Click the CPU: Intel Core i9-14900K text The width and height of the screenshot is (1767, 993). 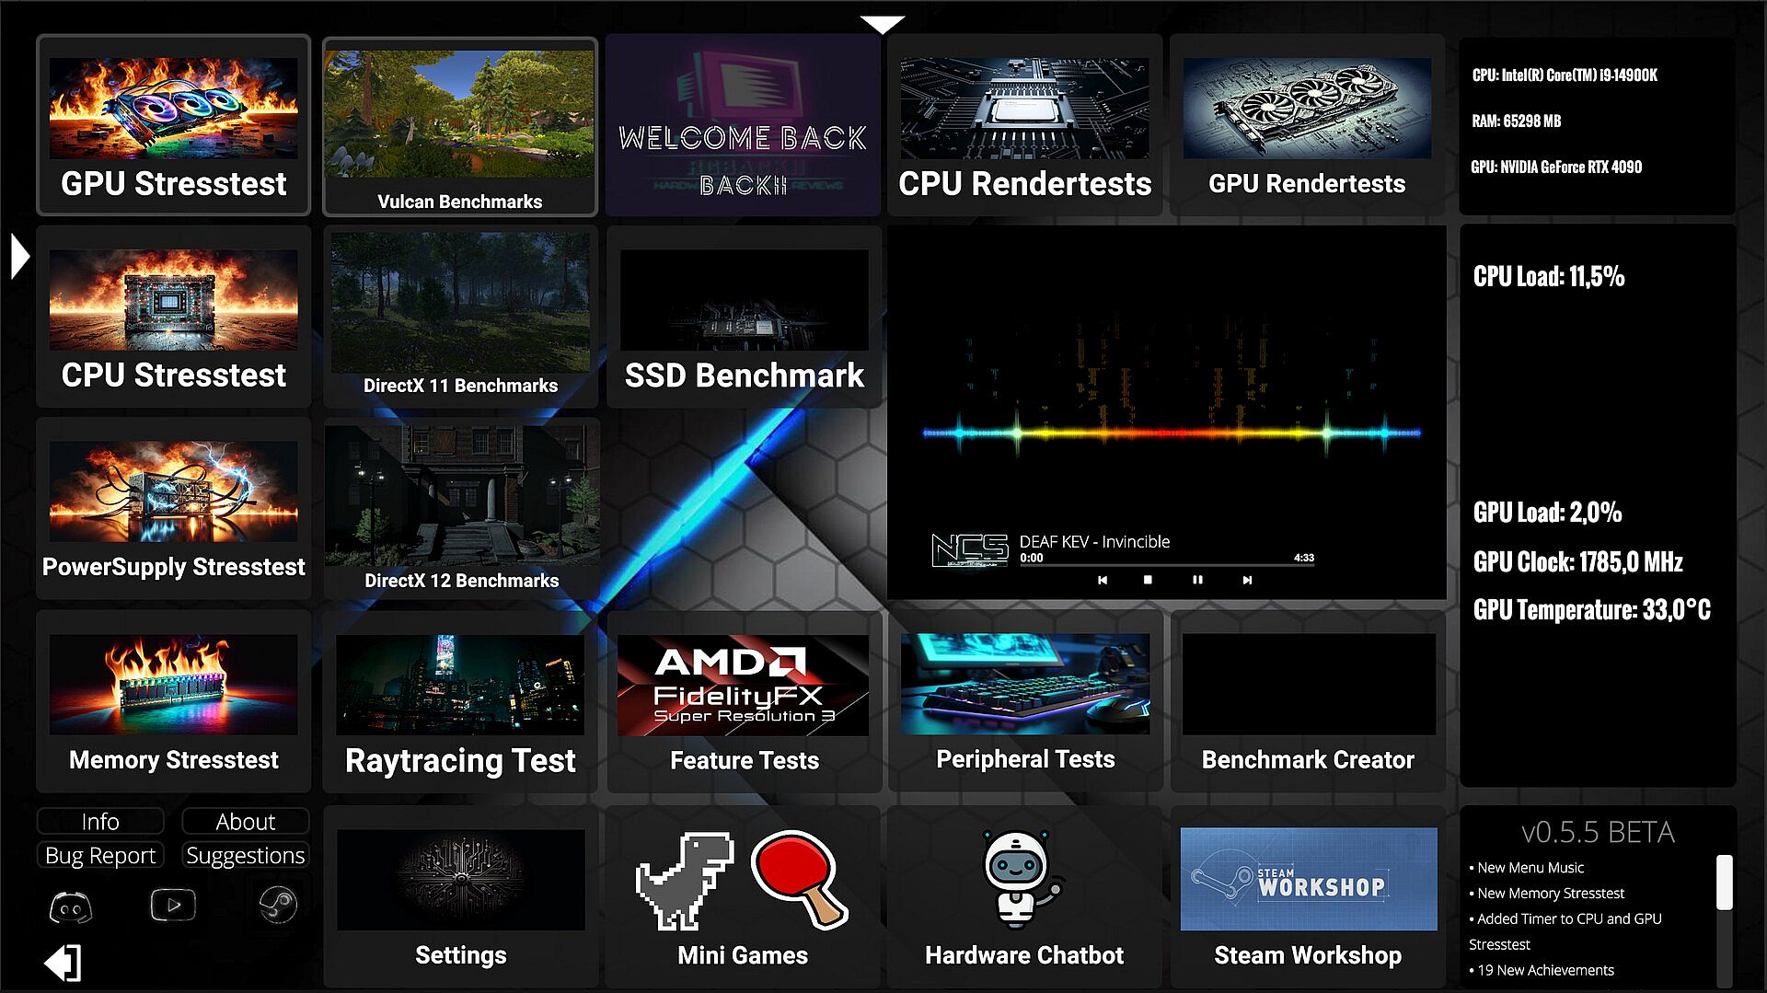coord(1565,75)
